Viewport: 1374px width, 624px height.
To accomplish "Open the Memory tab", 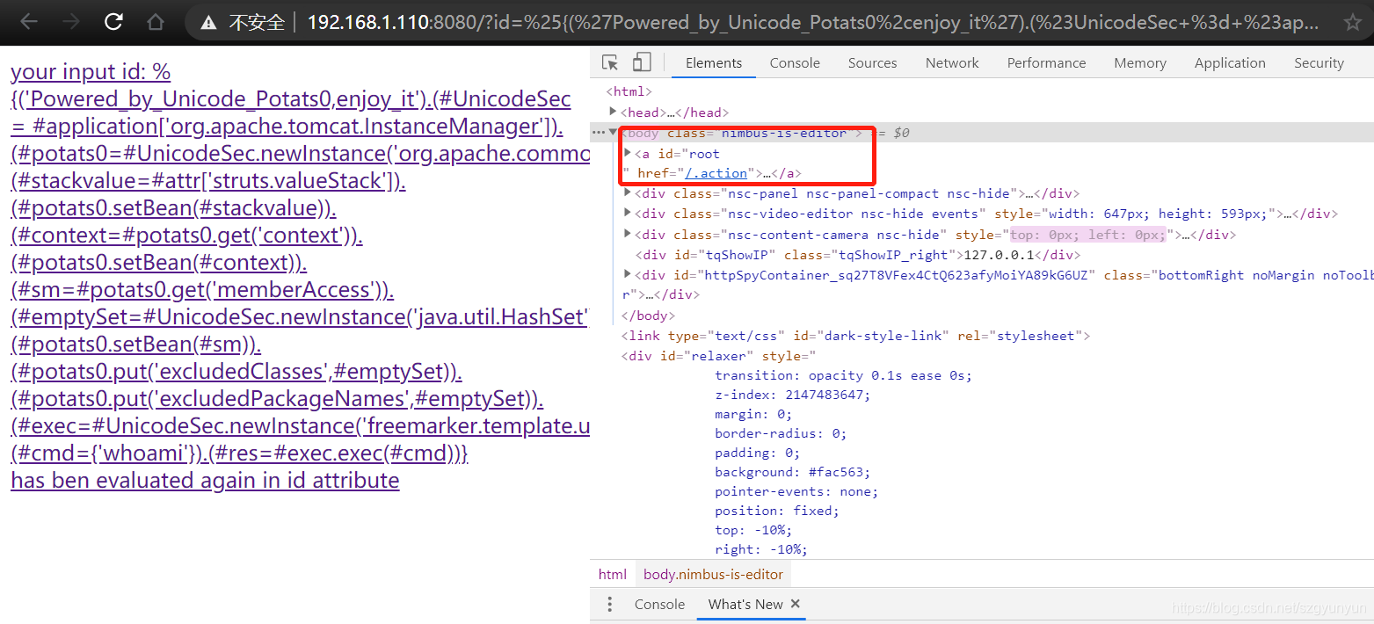I will point(1140,63).
